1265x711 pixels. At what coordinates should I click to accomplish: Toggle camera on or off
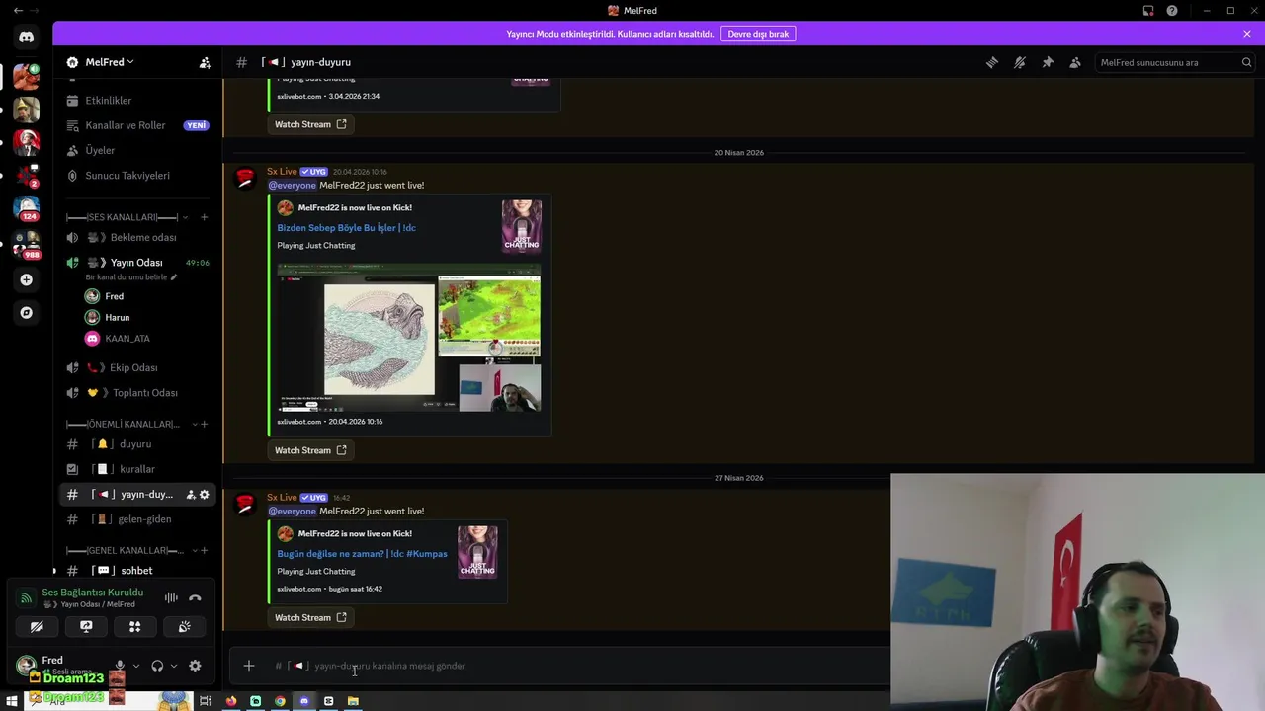37,626
